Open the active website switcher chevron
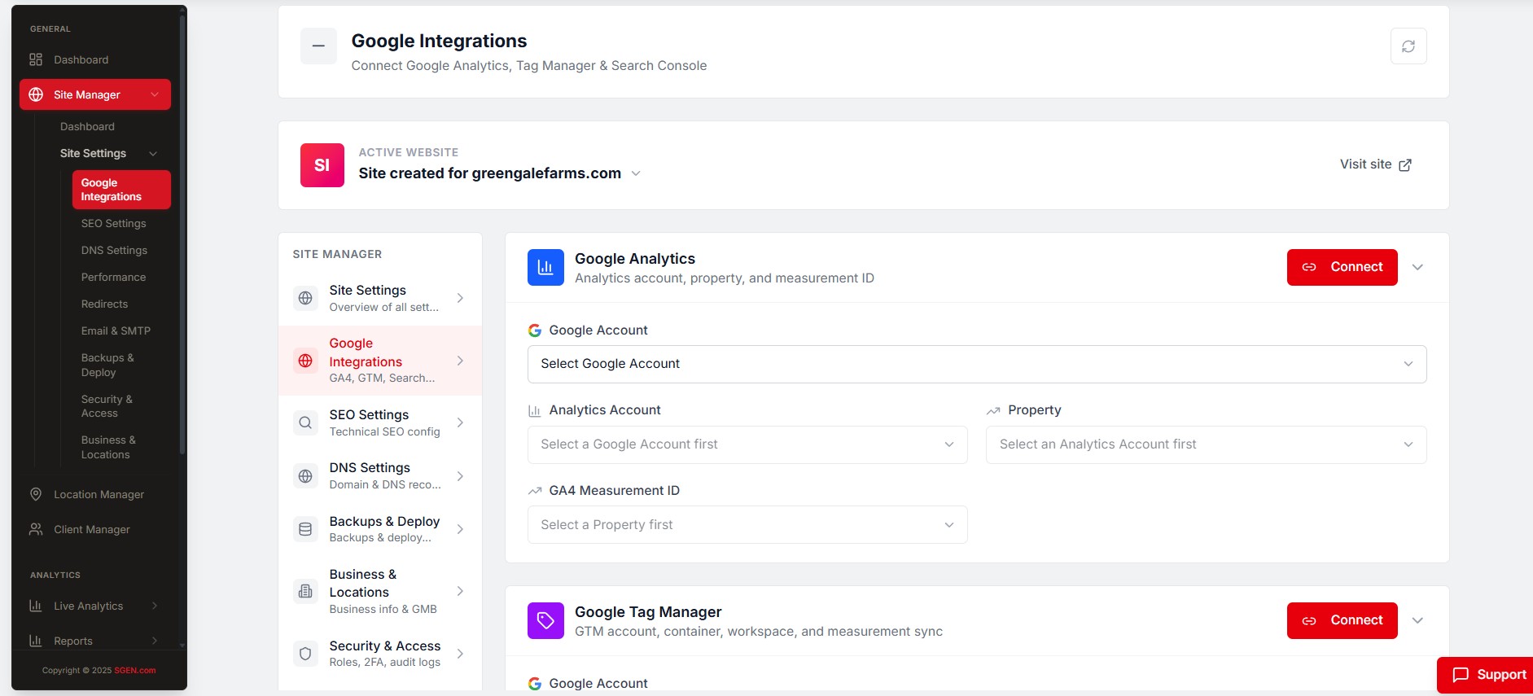Screen dimensions: 1533x696 click(x=636, y=173)
